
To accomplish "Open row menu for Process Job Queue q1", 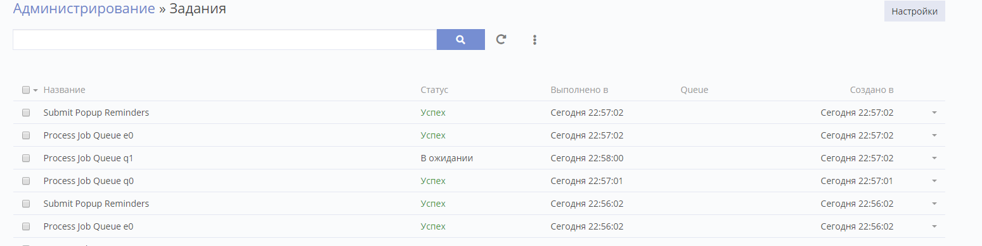I will (934, 158).
